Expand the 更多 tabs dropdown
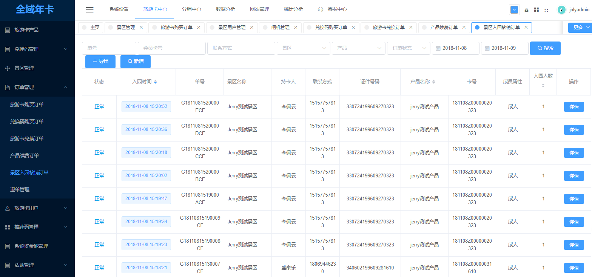The height and width of the screenshot is (277, 592). 580,28
